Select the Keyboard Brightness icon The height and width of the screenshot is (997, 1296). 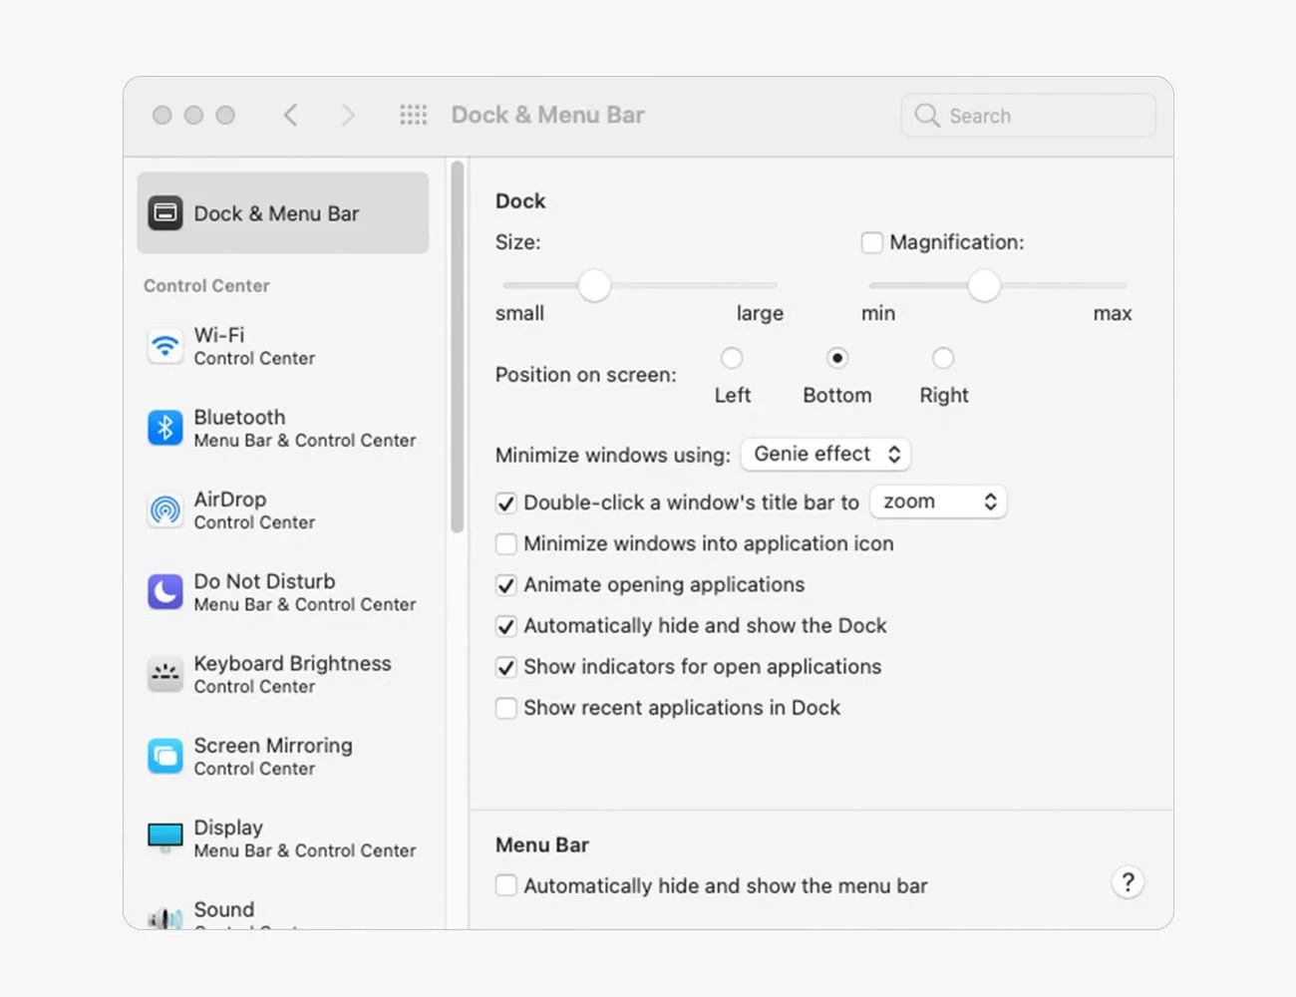coord(164,674)
